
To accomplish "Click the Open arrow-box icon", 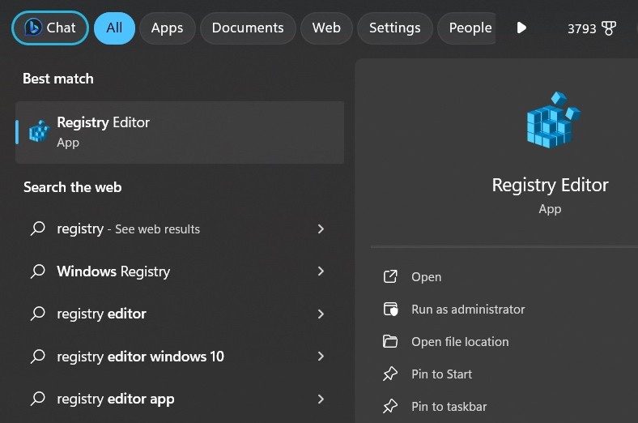I will click(x=390, y=276).
